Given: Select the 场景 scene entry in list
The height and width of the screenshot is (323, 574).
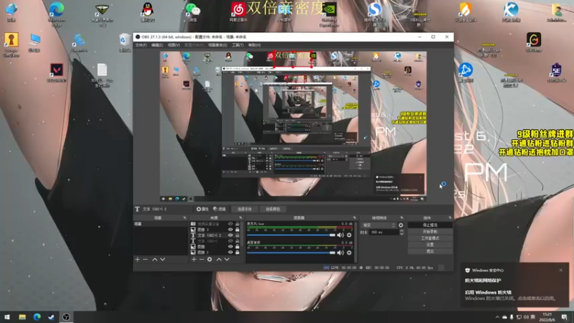Looking at the screenshot, I should tap(161, 224).
